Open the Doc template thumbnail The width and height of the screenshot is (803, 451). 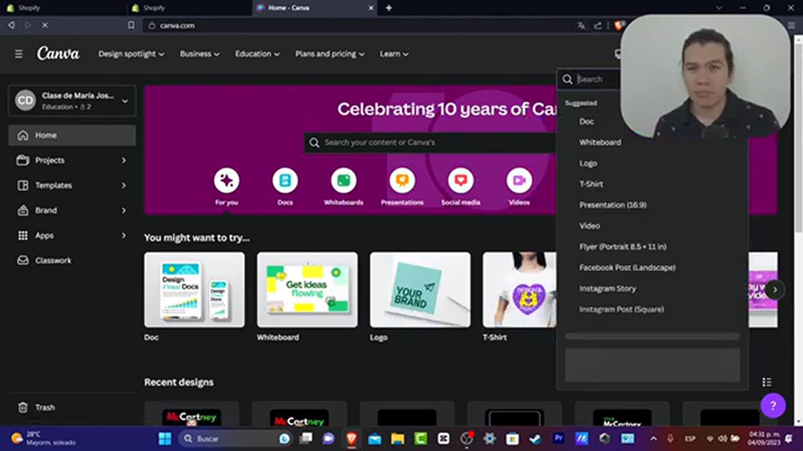point(194,289)
